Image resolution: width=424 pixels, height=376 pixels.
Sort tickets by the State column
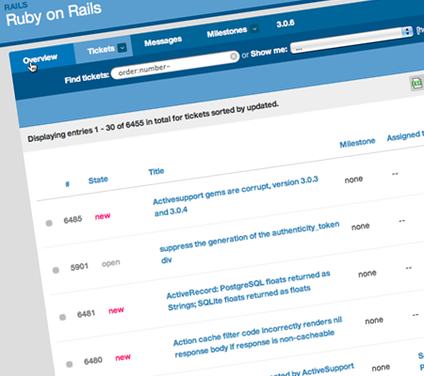pos(98,180)
